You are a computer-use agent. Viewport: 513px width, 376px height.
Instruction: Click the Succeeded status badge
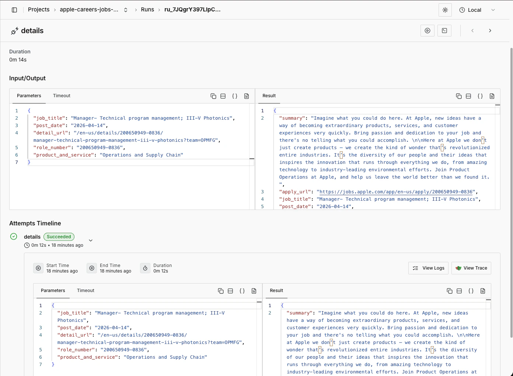[x=59, y=237]
